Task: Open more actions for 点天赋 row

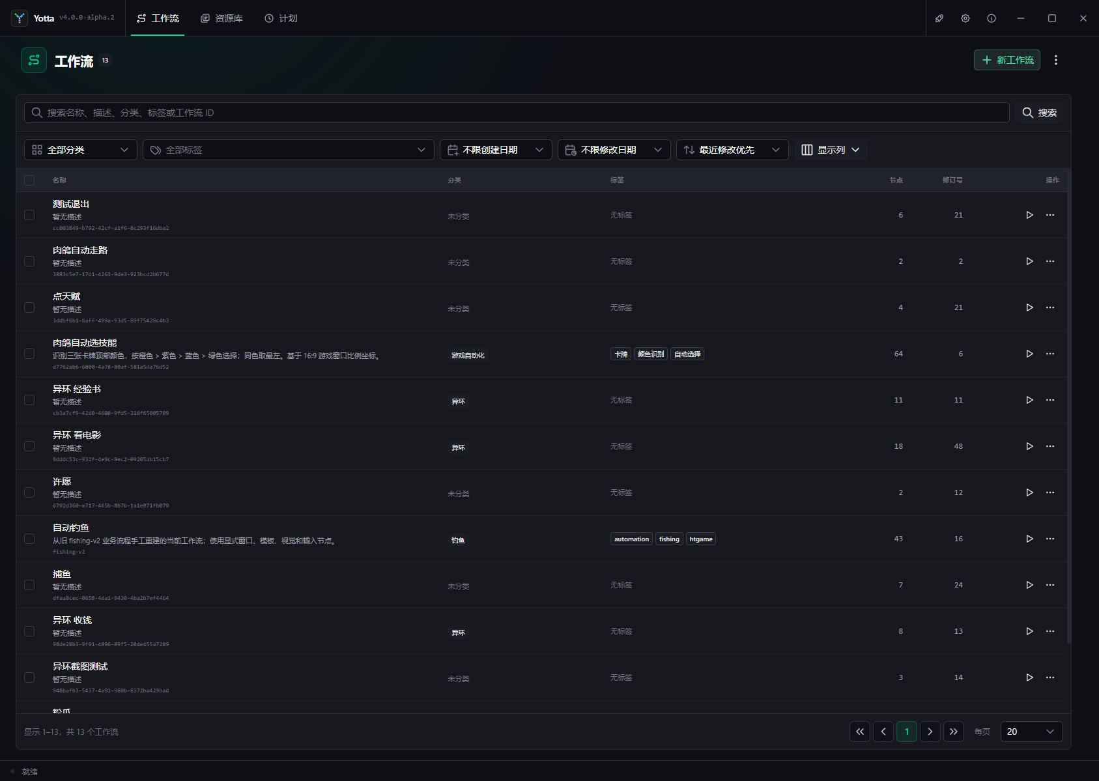Action: coord(1050,307)
